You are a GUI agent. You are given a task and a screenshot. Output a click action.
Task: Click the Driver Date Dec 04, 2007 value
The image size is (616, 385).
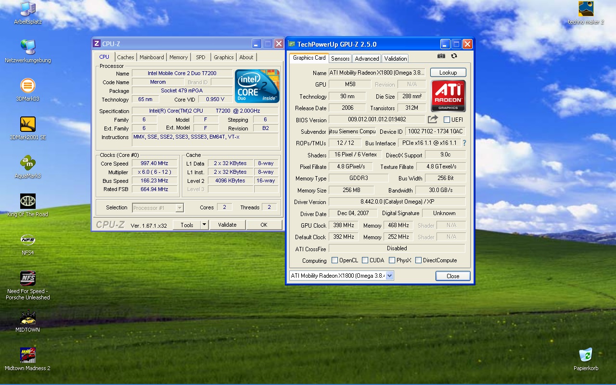tap(353, 213)
